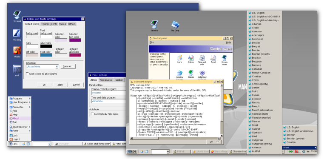
Task: Click Cancel in Colors and fonts settings
Action: coord(76,85)
